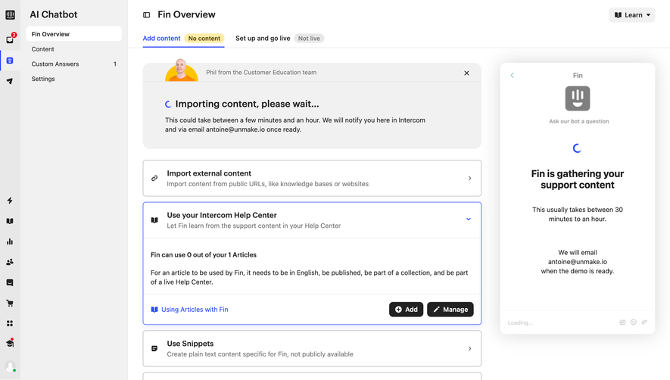670x380 pixels.
Task: Open the Reports bar chart icon
Action: tap(10, 241)
